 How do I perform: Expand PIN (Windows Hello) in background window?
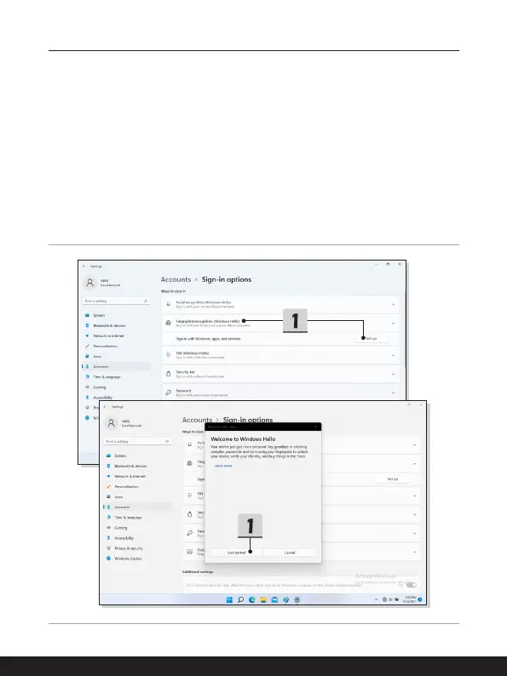(x=393, y=355)
